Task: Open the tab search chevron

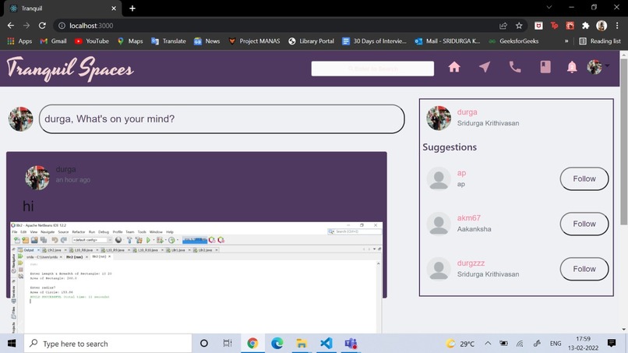Action: coord(549,7)
